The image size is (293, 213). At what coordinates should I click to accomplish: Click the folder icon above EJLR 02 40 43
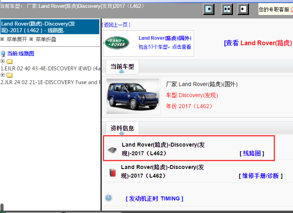(x=9, y=61)
